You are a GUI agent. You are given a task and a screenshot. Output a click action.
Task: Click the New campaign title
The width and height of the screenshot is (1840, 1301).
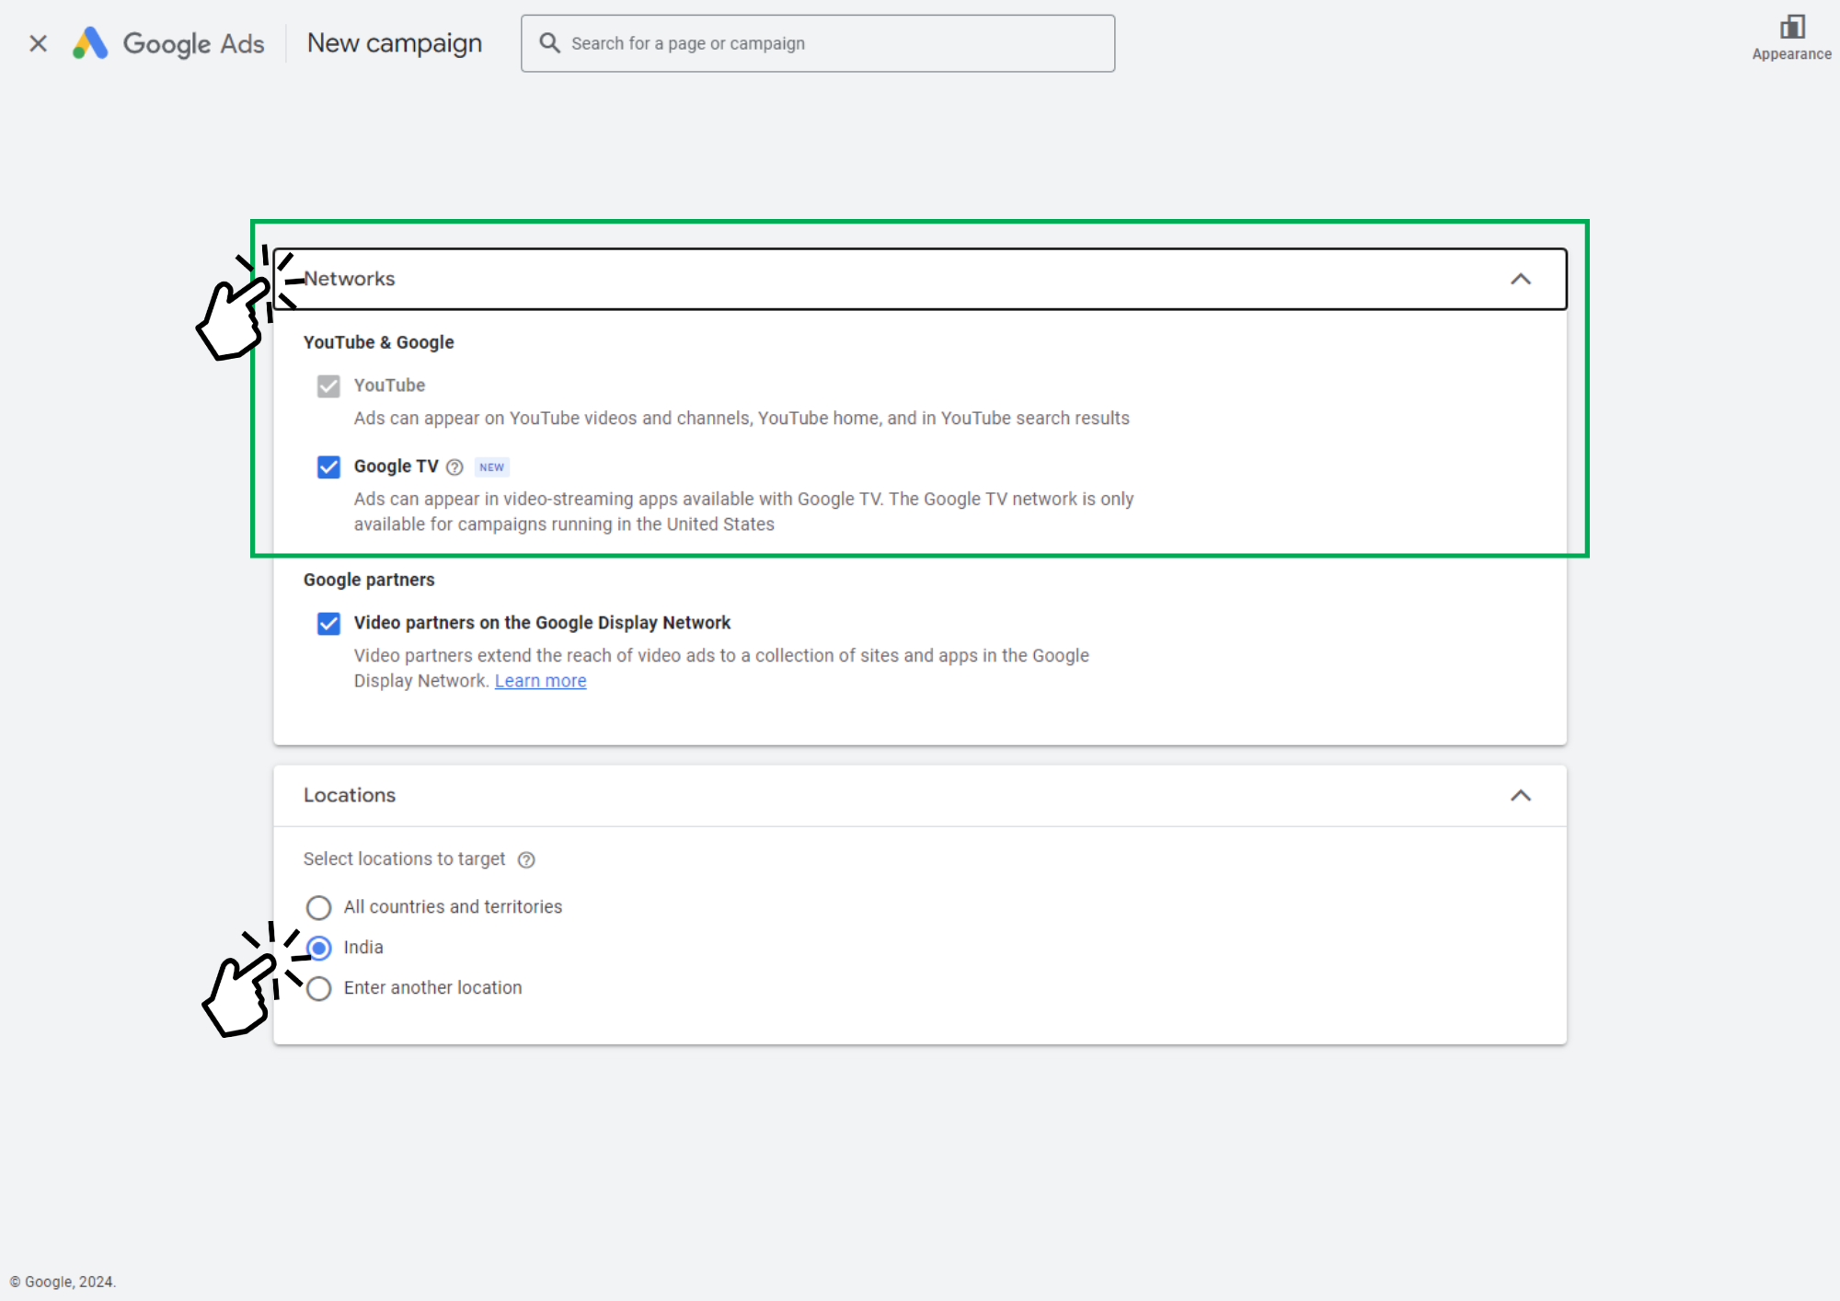click(395, 43)
